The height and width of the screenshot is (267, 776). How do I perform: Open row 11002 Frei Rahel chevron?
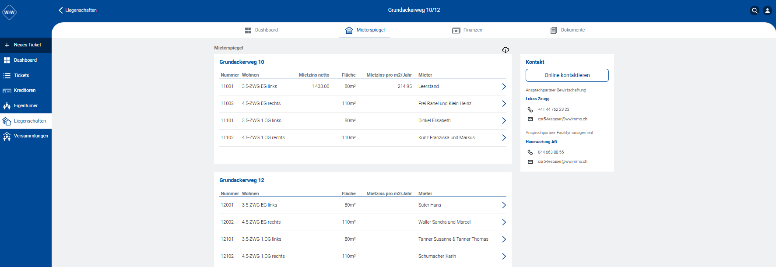pyautogui.click(x=504, y=104)
